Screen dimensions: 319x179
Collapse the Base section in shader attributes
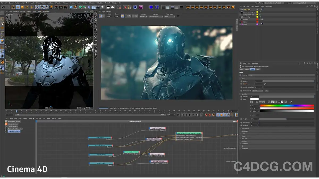pyautogui.click(x=241, y=78)
